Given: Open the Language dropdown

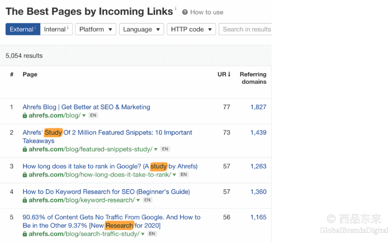Looking at the screenshot, I should (142, 29).
